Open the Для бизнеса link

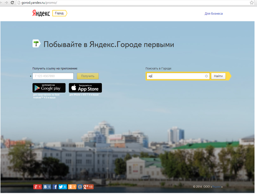[x=213, y=14]
